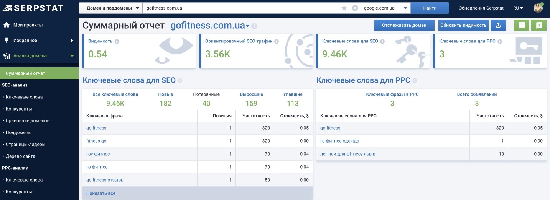The image size is (550, 200).
Task: Click Показать все under SEO keywords
Action: click(101, 193)
